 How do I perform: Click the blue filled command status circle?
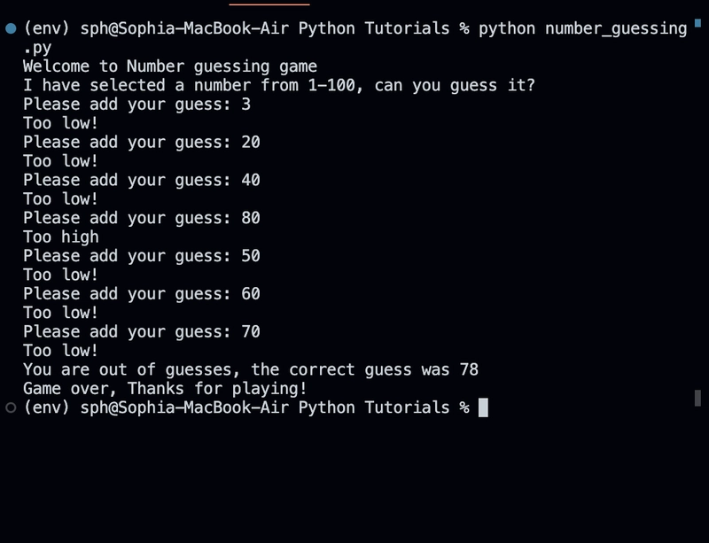(11, 29)
